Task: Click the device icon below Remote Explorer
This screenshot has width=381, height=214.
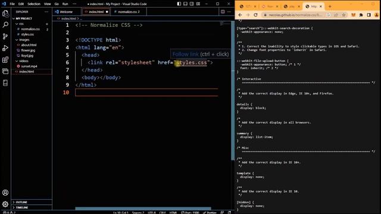Action: pos(5,83)
